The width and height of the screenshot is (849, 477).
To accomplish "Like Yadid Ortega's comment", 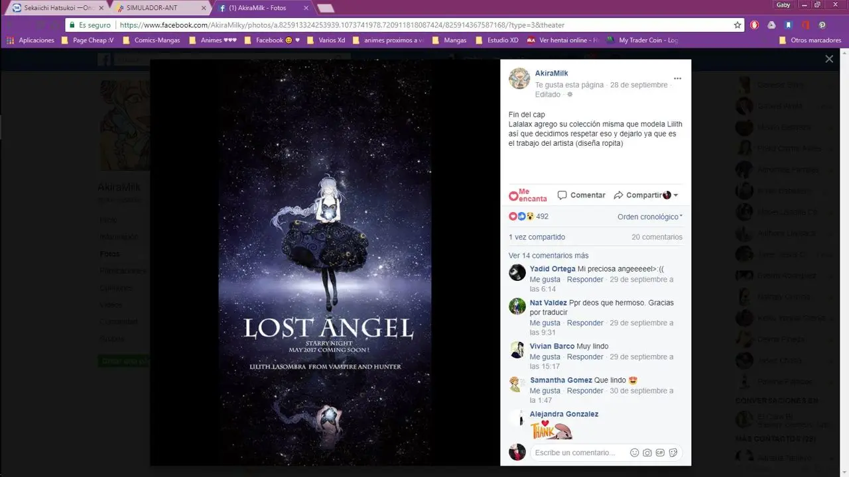I will pos(545,280).
